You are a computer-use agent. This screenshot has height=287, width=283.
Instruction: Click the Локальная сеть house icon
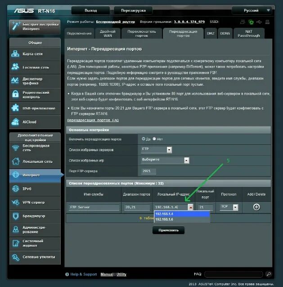[x=16, y=161]
